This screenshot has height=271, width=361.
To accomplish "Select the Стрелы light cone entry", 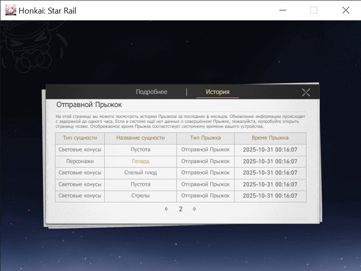I will pos(140,196).
